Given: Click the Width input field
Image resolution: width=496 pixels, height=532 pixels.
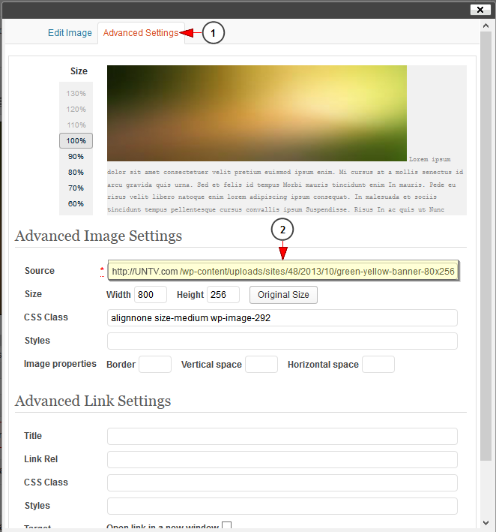Looking at the screenshot, I should click(151, 294).
